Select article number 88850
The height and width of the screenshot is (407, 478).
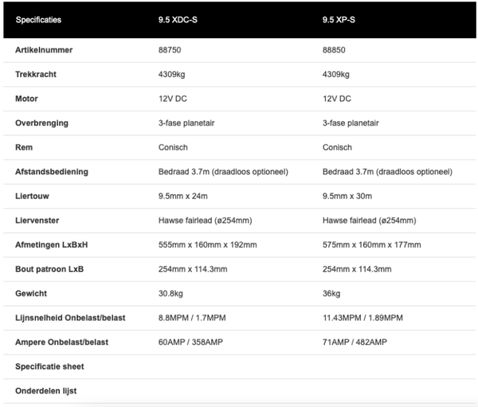pyautogui.click(x=334, y=50)
